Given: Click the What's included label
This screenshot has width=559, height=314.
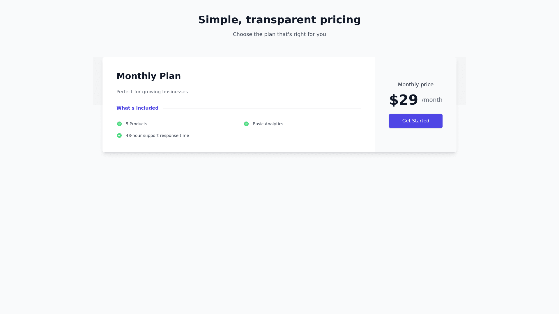Looking at the screenshot, I should (x=137, y=108).
